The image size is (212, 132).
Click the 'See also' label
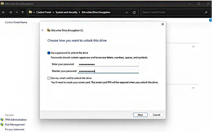pos(9,115)
